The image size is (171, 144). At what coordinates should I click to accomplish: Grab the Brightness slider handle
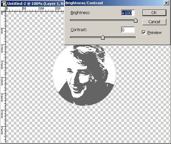tap(136, 20)
